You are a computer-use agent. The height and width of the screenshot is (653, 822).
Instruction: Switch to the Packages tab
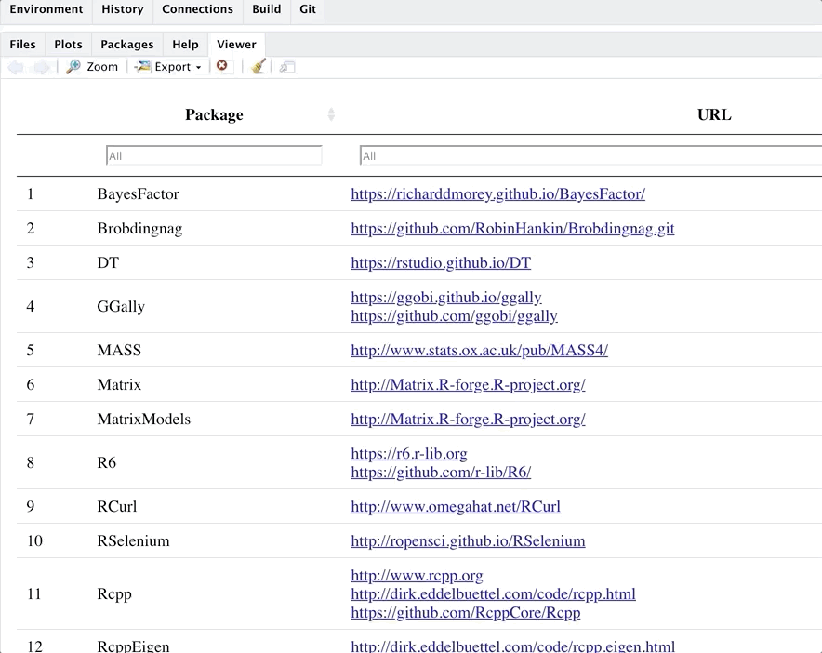point(126,45)
